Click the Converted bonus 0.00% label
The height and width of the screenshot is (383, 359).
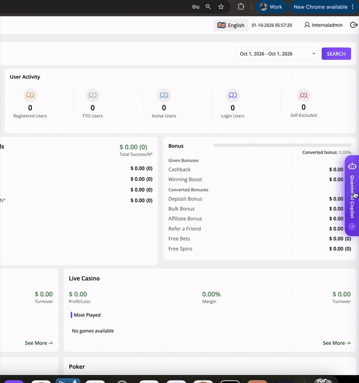[327, 152]
